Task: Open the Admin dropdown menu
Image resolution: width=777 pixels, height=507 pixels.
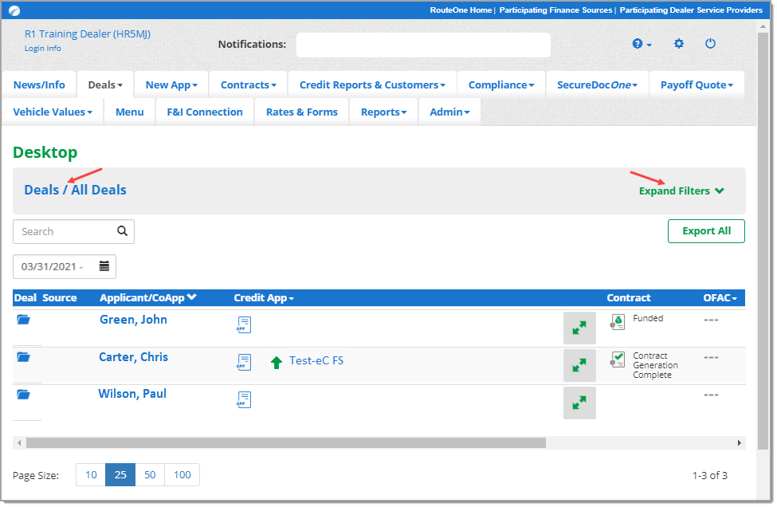Action: 449,112
